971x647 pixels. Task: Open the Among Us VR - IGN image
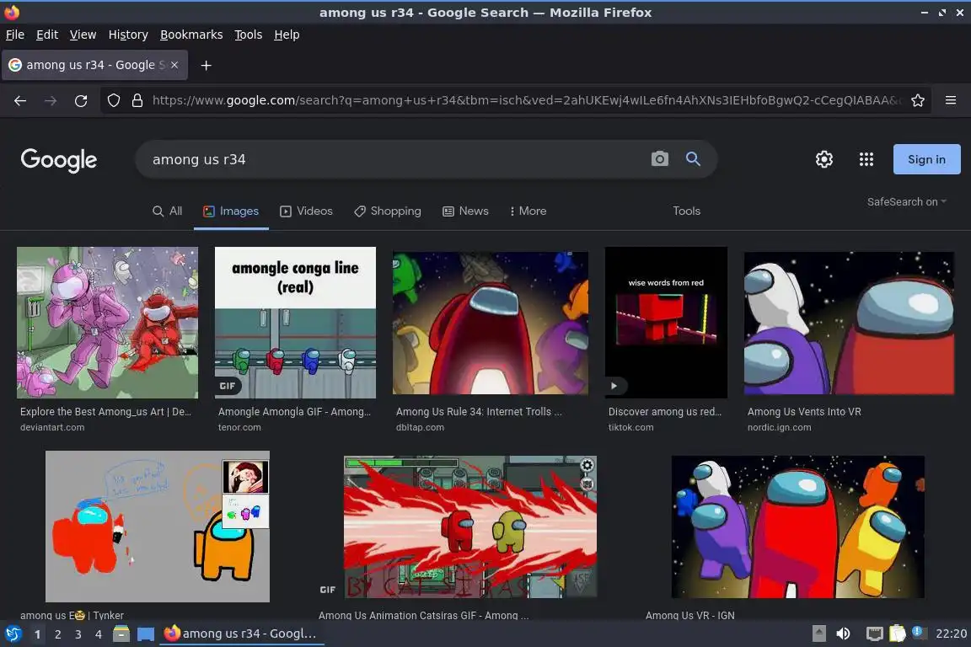tap(797, 527)
